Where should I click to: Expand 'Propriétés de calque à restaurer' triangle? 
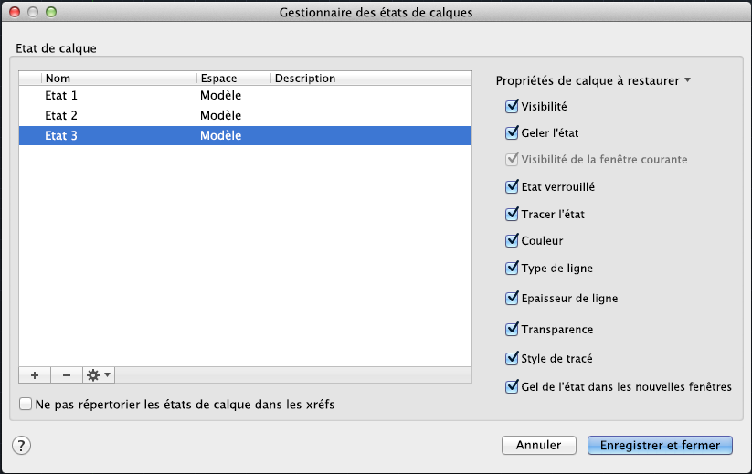(687, 80)
